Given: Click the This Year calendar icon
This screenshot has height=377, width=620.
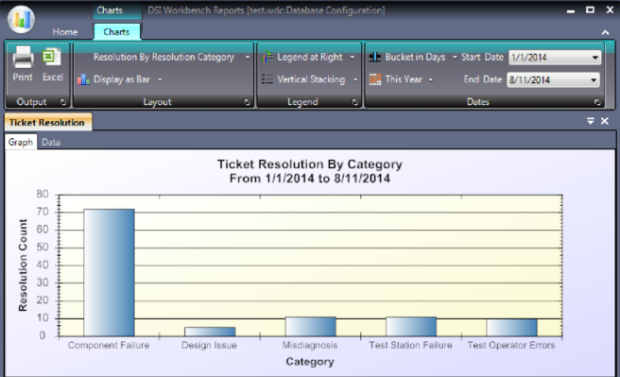Looking at the screenshot, I should point(375,79).
